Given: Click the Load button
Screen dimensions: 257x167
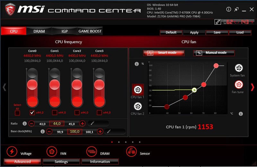Looking at the screenshot, I should pos(240,33).
